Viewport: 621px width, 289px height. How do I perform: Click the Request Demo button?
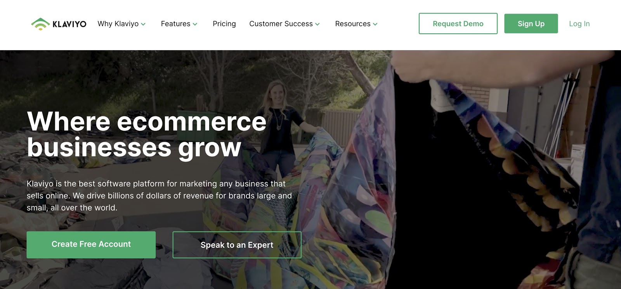point(458,23)
